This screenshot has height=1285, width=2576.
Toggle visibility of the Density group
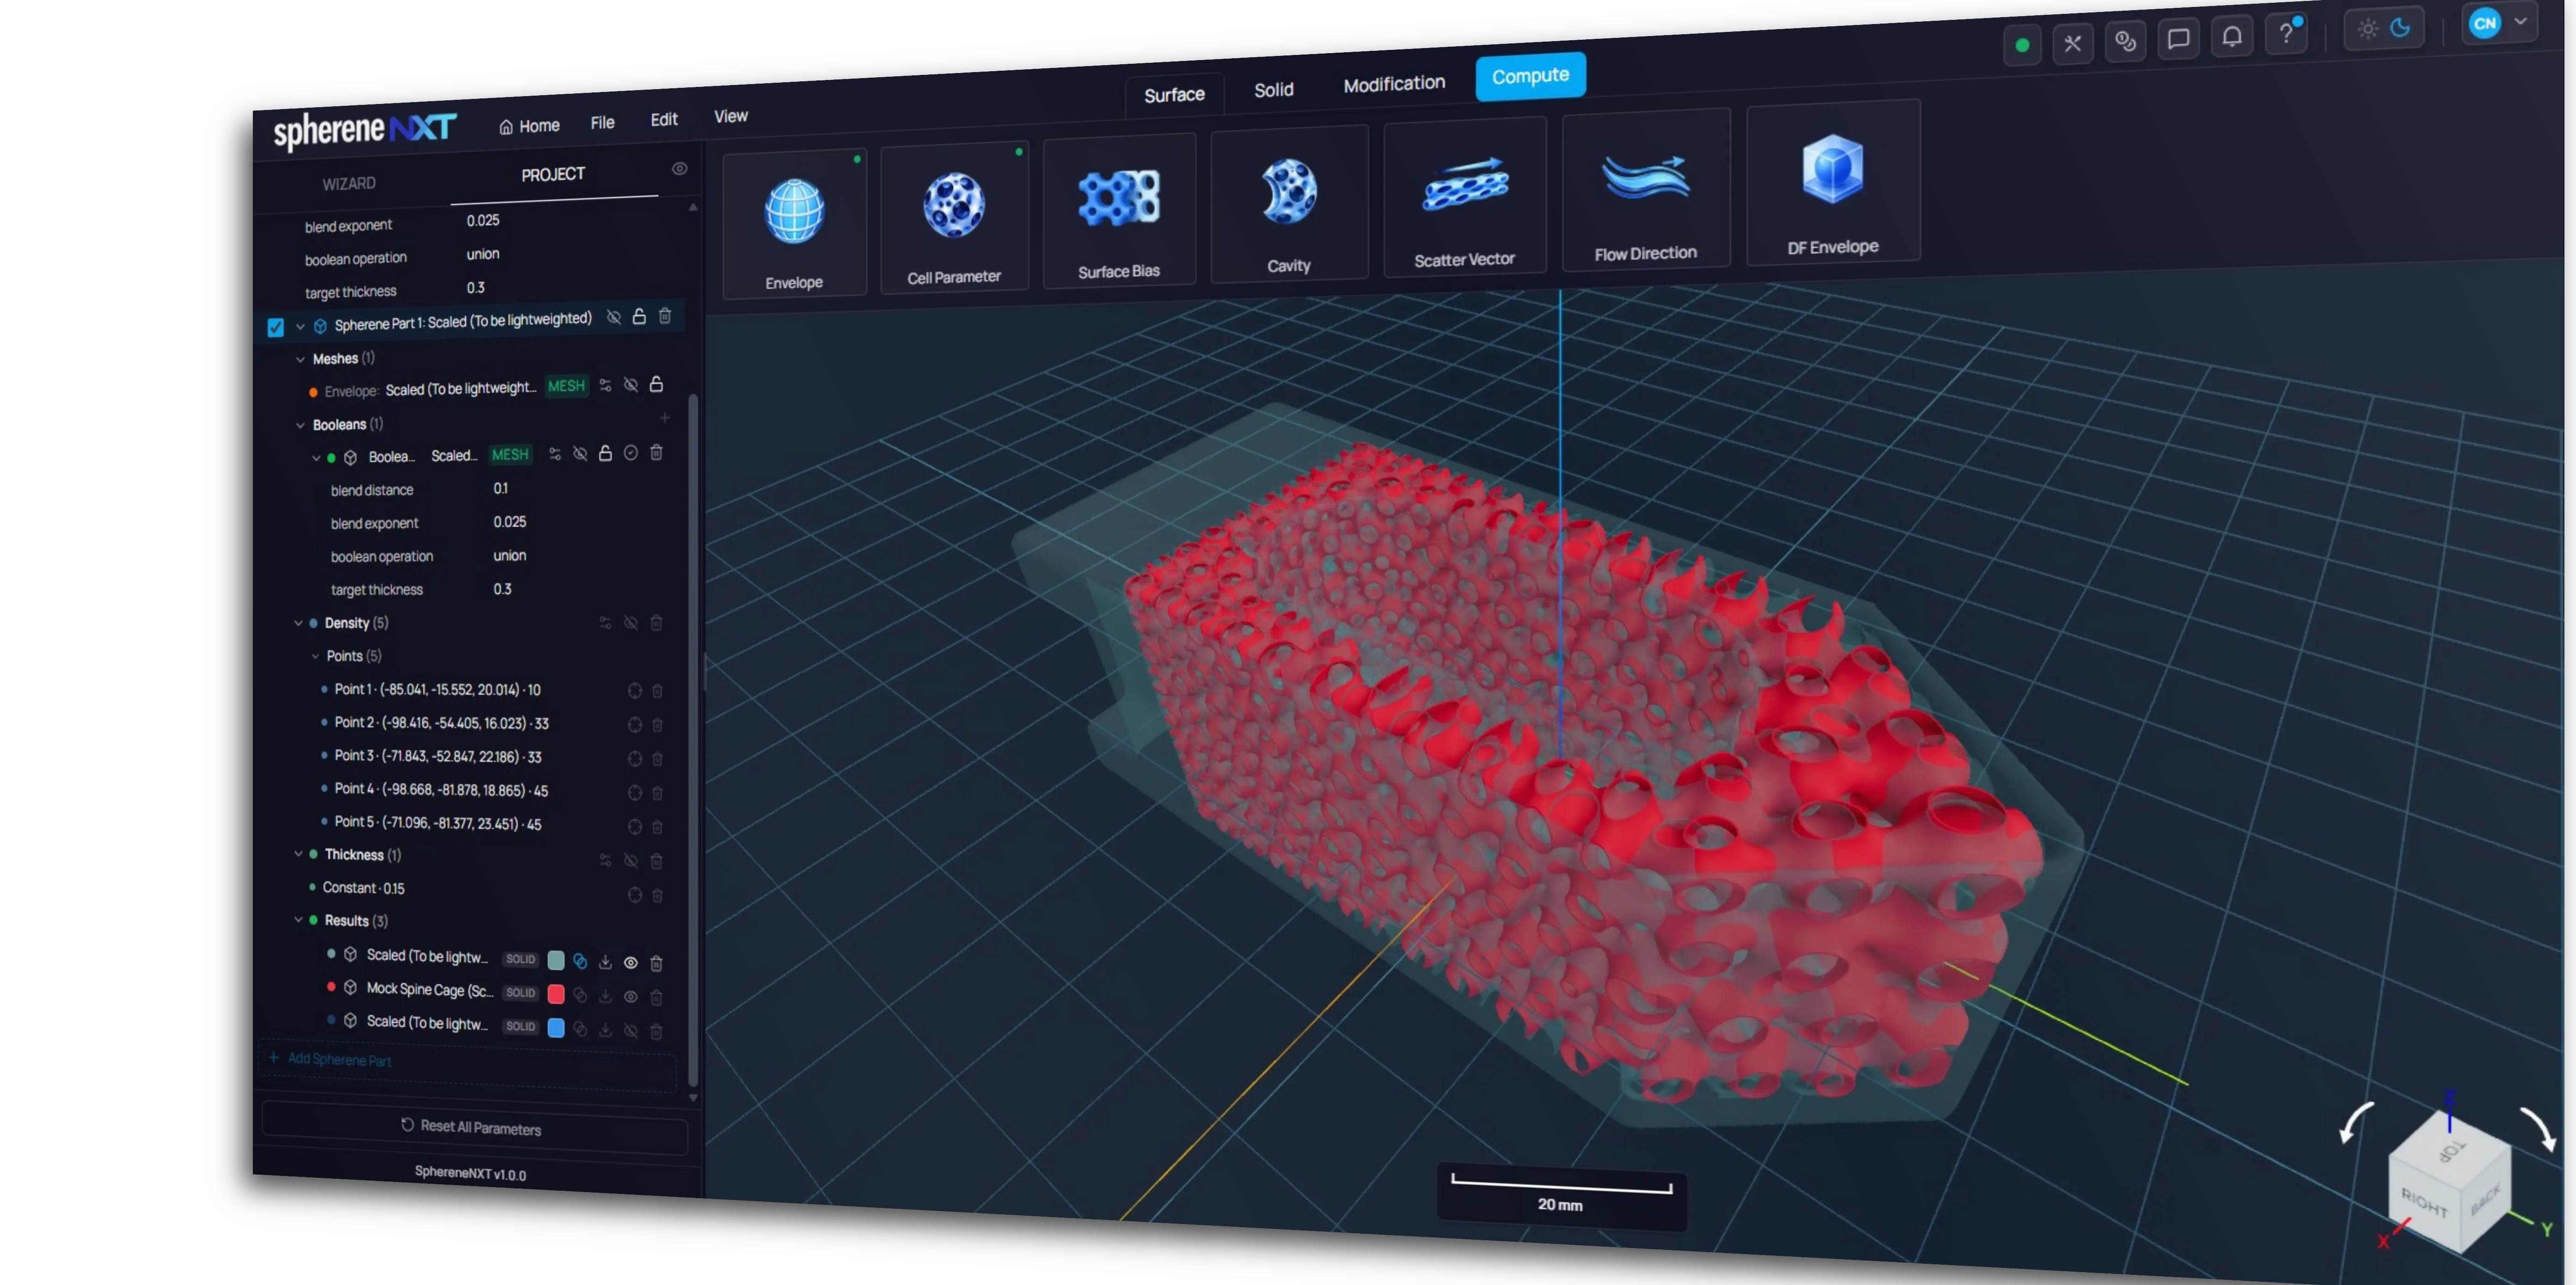[631, 623]
